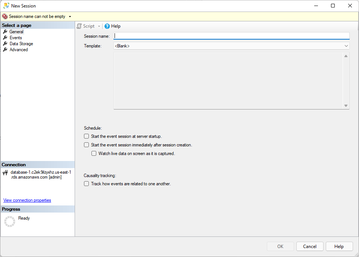Click the 'Template:' label

click(93, 46)
